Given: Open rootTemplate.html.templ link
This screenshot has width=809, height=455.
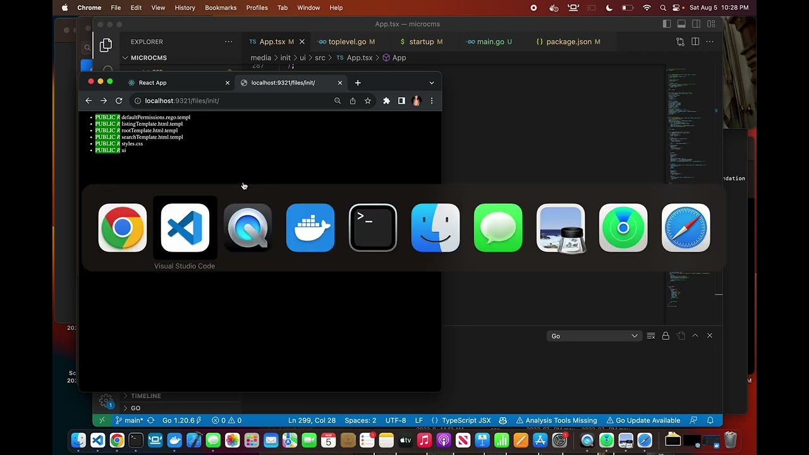Looking at the screenshot, I should (150, 131).
